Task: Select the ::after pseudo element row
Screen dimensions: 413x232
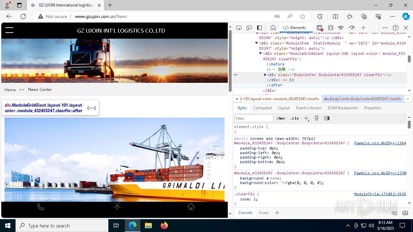Action: click(274, 85)
